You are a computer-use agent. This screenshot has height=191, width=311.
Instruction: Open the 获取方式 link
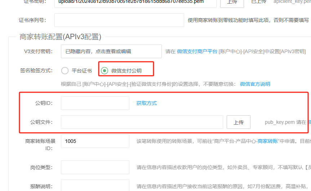pos(146,103)
